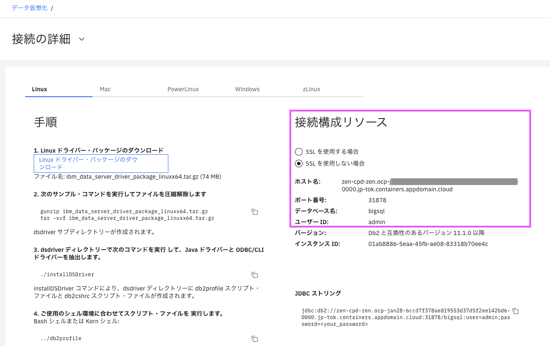550x346 pixels.
Task: Click the host name value zen-cpd-zen.ocp
Action: (429, 185)
